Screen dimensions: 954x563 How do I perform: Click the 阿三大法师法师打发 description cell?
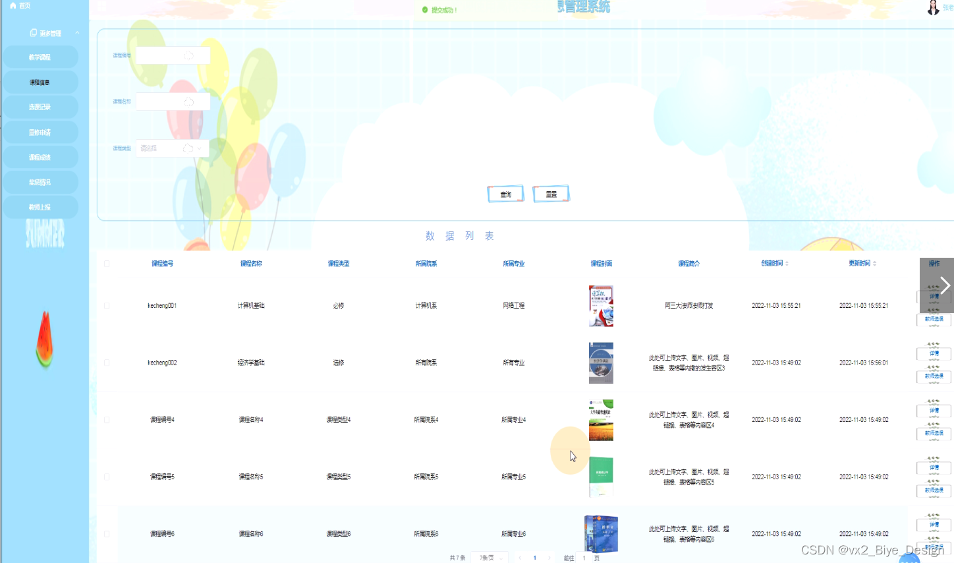(688, 306)
